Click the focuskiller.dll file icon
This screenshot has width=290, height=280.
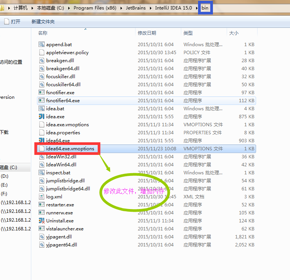click(x=42, y=77)
